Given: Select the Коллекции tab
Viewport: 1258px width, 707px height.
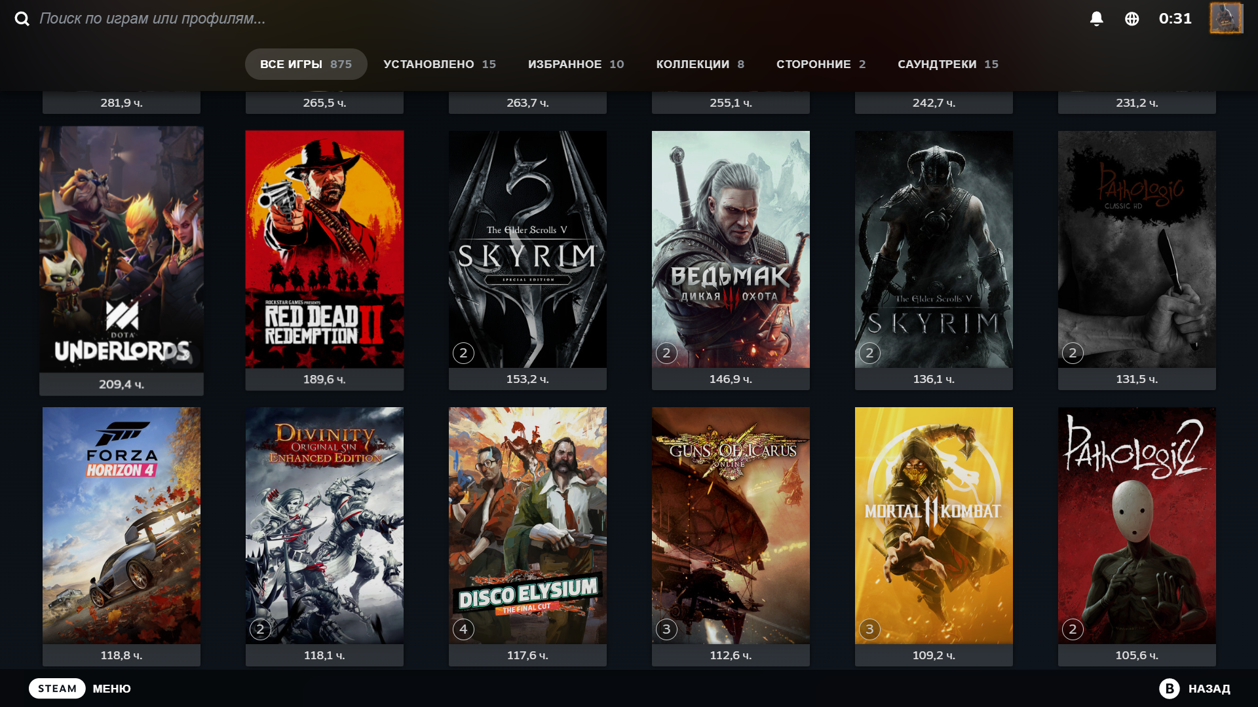Looking at the screenshot, I should (x=700, y=64).
